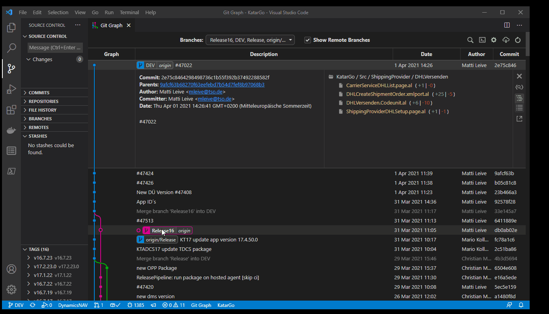Viewport: 549px width, 314px height.
Task: Open the Search view in the activity bar
Action: (x=11, y=48)
